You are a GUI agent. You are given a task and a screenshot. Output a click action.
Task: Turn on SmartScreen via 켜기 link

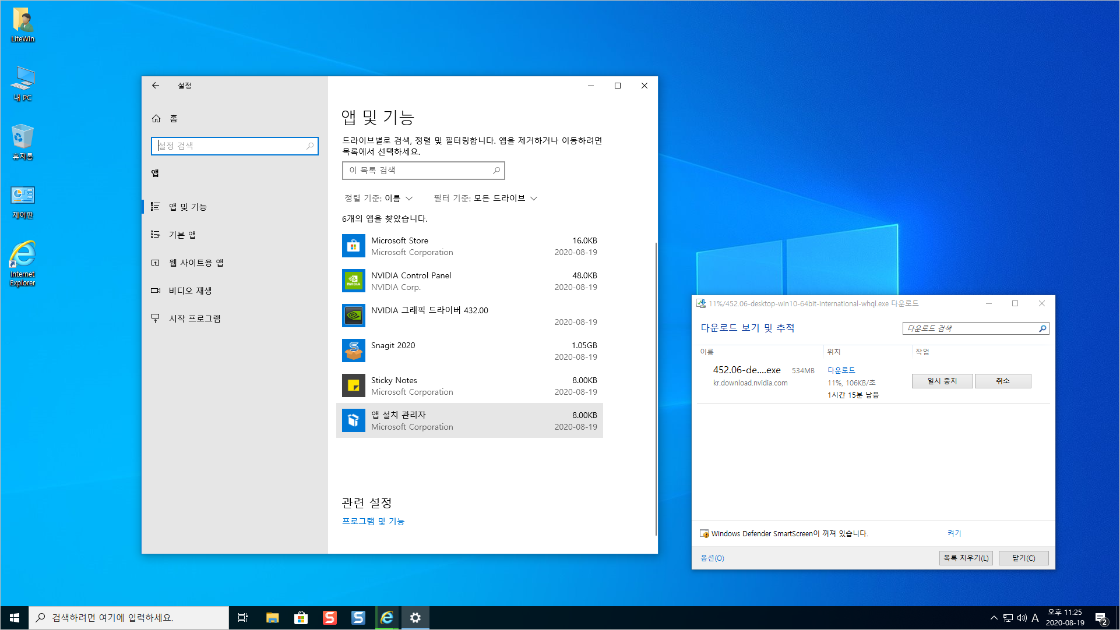pos(954,533)
